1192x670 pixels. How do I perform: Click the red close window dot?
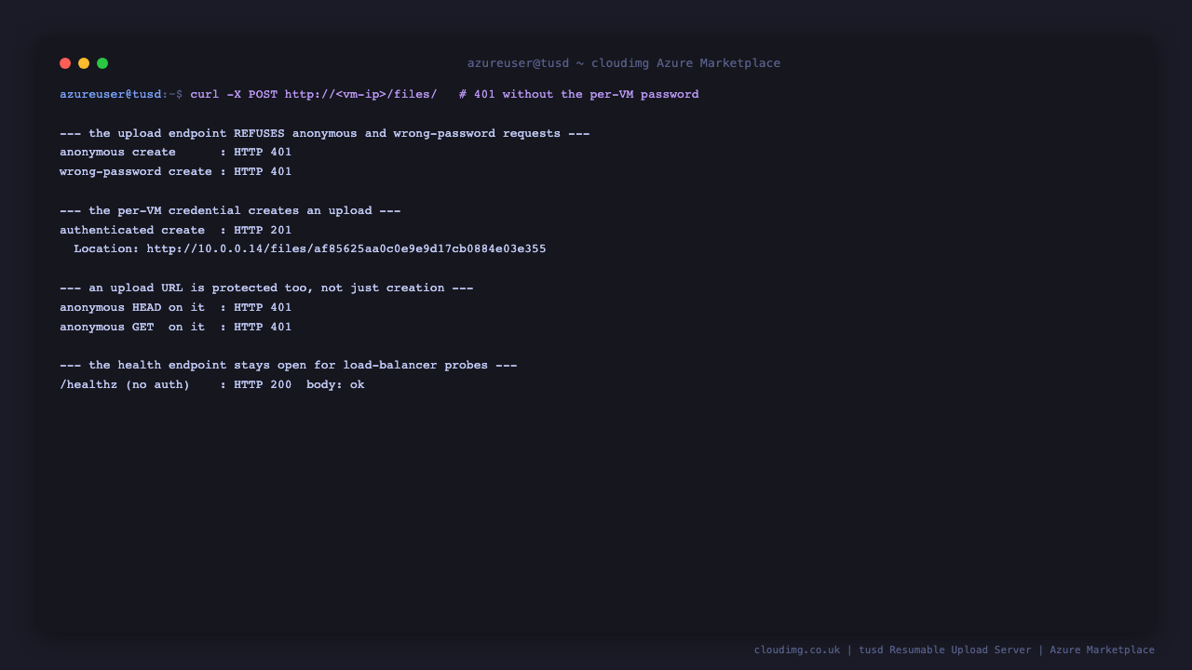point(65,63)
